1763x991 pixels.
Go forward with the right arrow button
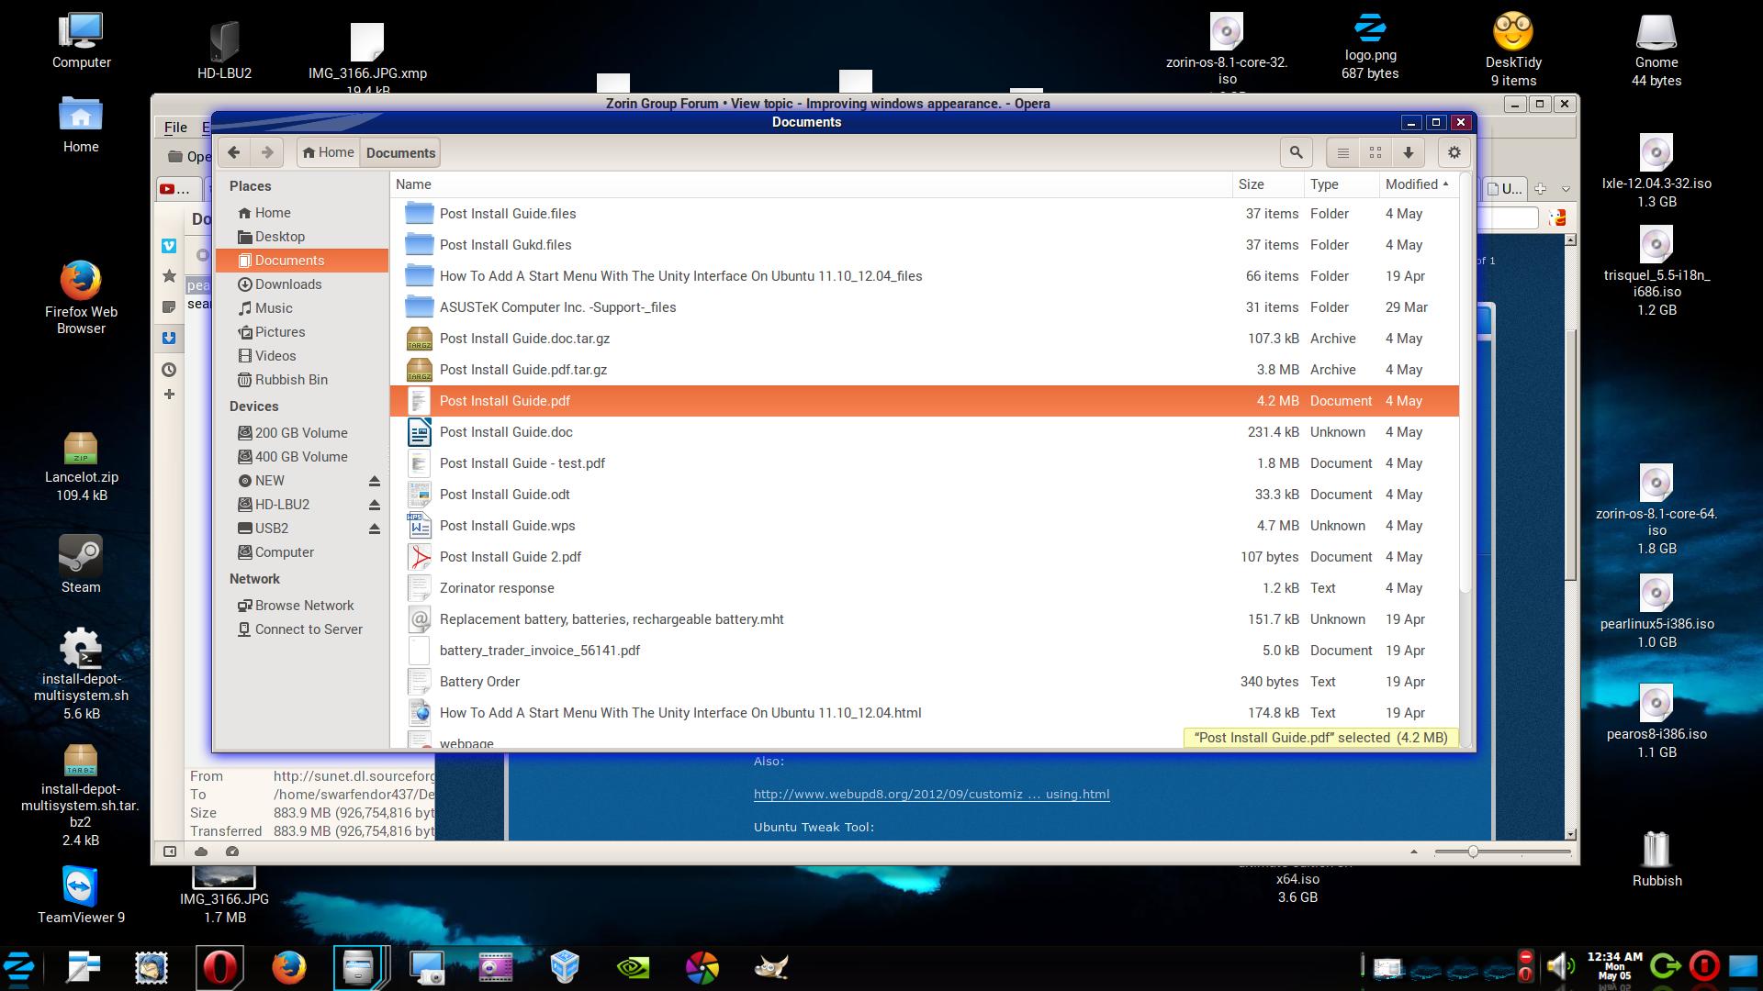[x=267, y=152]
